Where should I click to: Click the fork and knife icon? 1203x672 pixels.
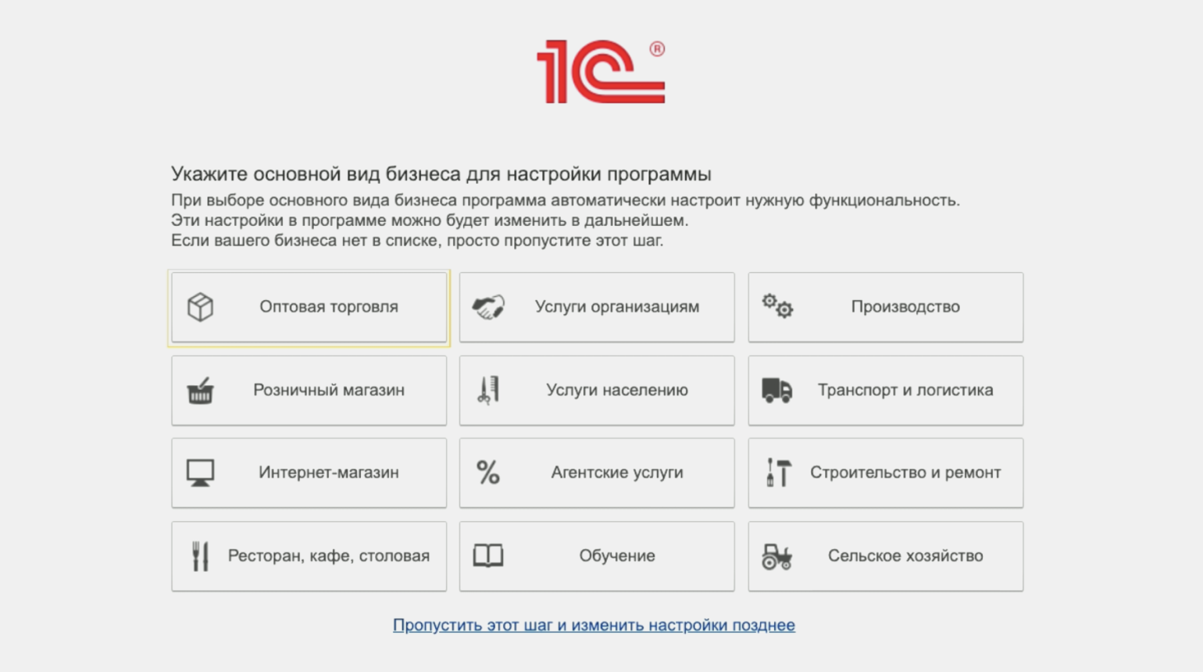click(x=200, y=556)
